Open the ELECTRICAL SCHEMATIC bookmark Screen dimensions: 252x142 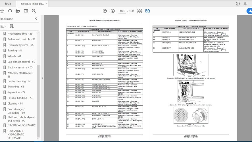pos(22,125)
